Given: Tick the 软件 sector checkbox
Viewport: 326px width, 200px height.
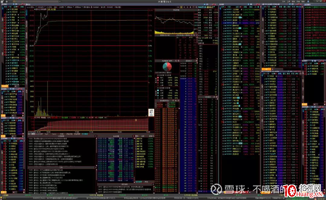Looking at the screenshot, I should (136, 139).
